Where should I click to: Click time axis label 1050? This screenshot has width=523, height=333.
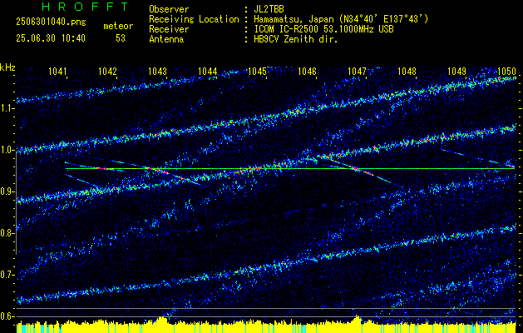[x=506, y=72]
